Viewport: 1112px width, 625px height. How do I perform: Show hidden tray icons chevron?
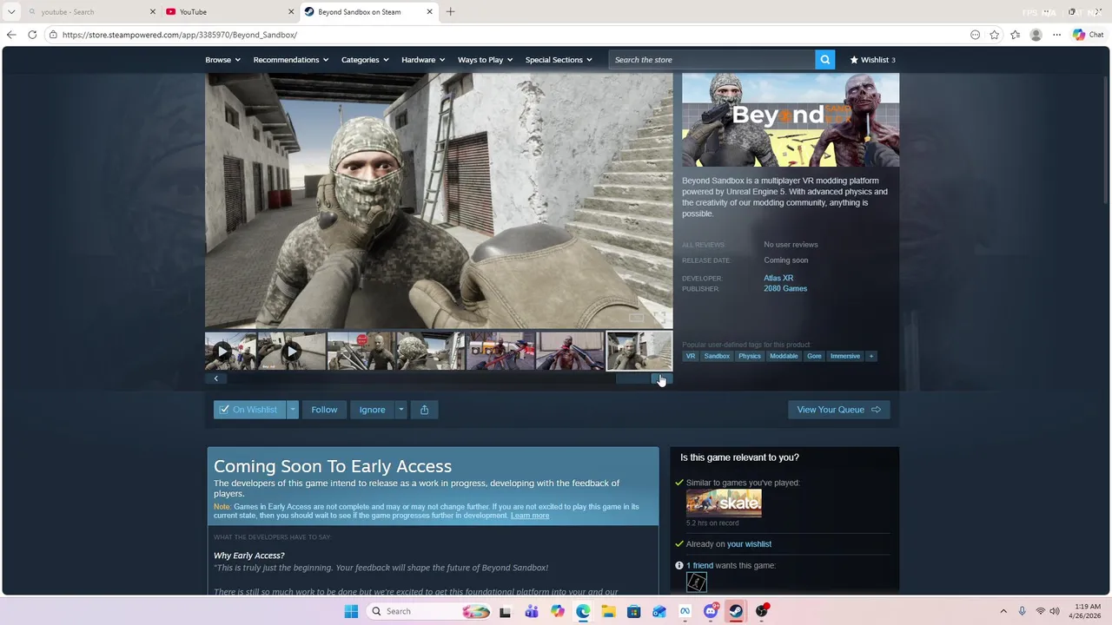(1003, 611)
